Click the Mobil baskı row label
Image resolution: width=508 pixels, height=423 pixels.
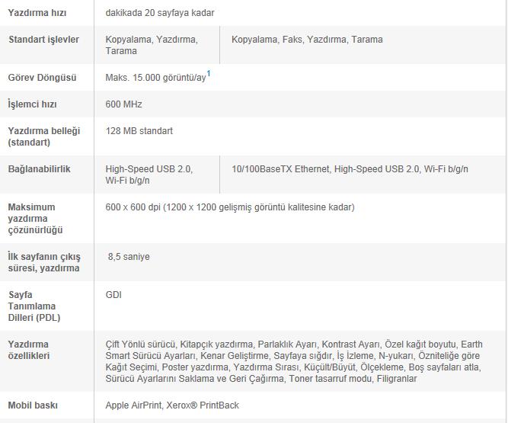click(x=33, y=405)
